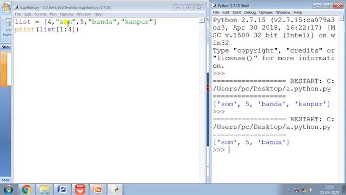Screen dimensions: 346x195
Task: Click the Python Shell title bar icon
Action: click(215, 6)
